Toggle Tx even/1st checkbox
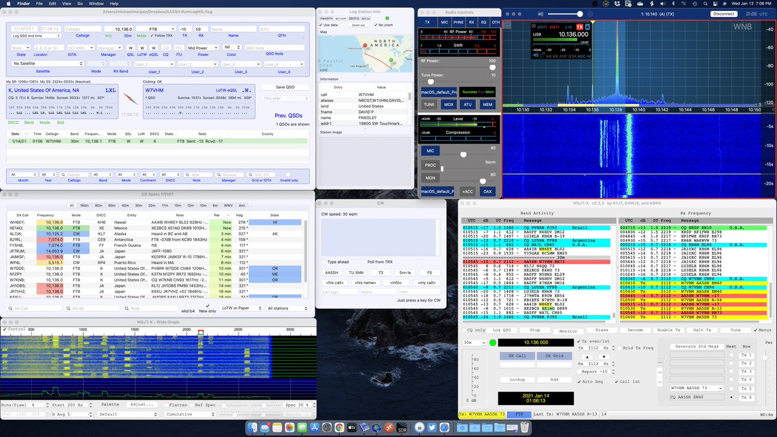Screen dimensions: 777x437 [x=578, y=341]
